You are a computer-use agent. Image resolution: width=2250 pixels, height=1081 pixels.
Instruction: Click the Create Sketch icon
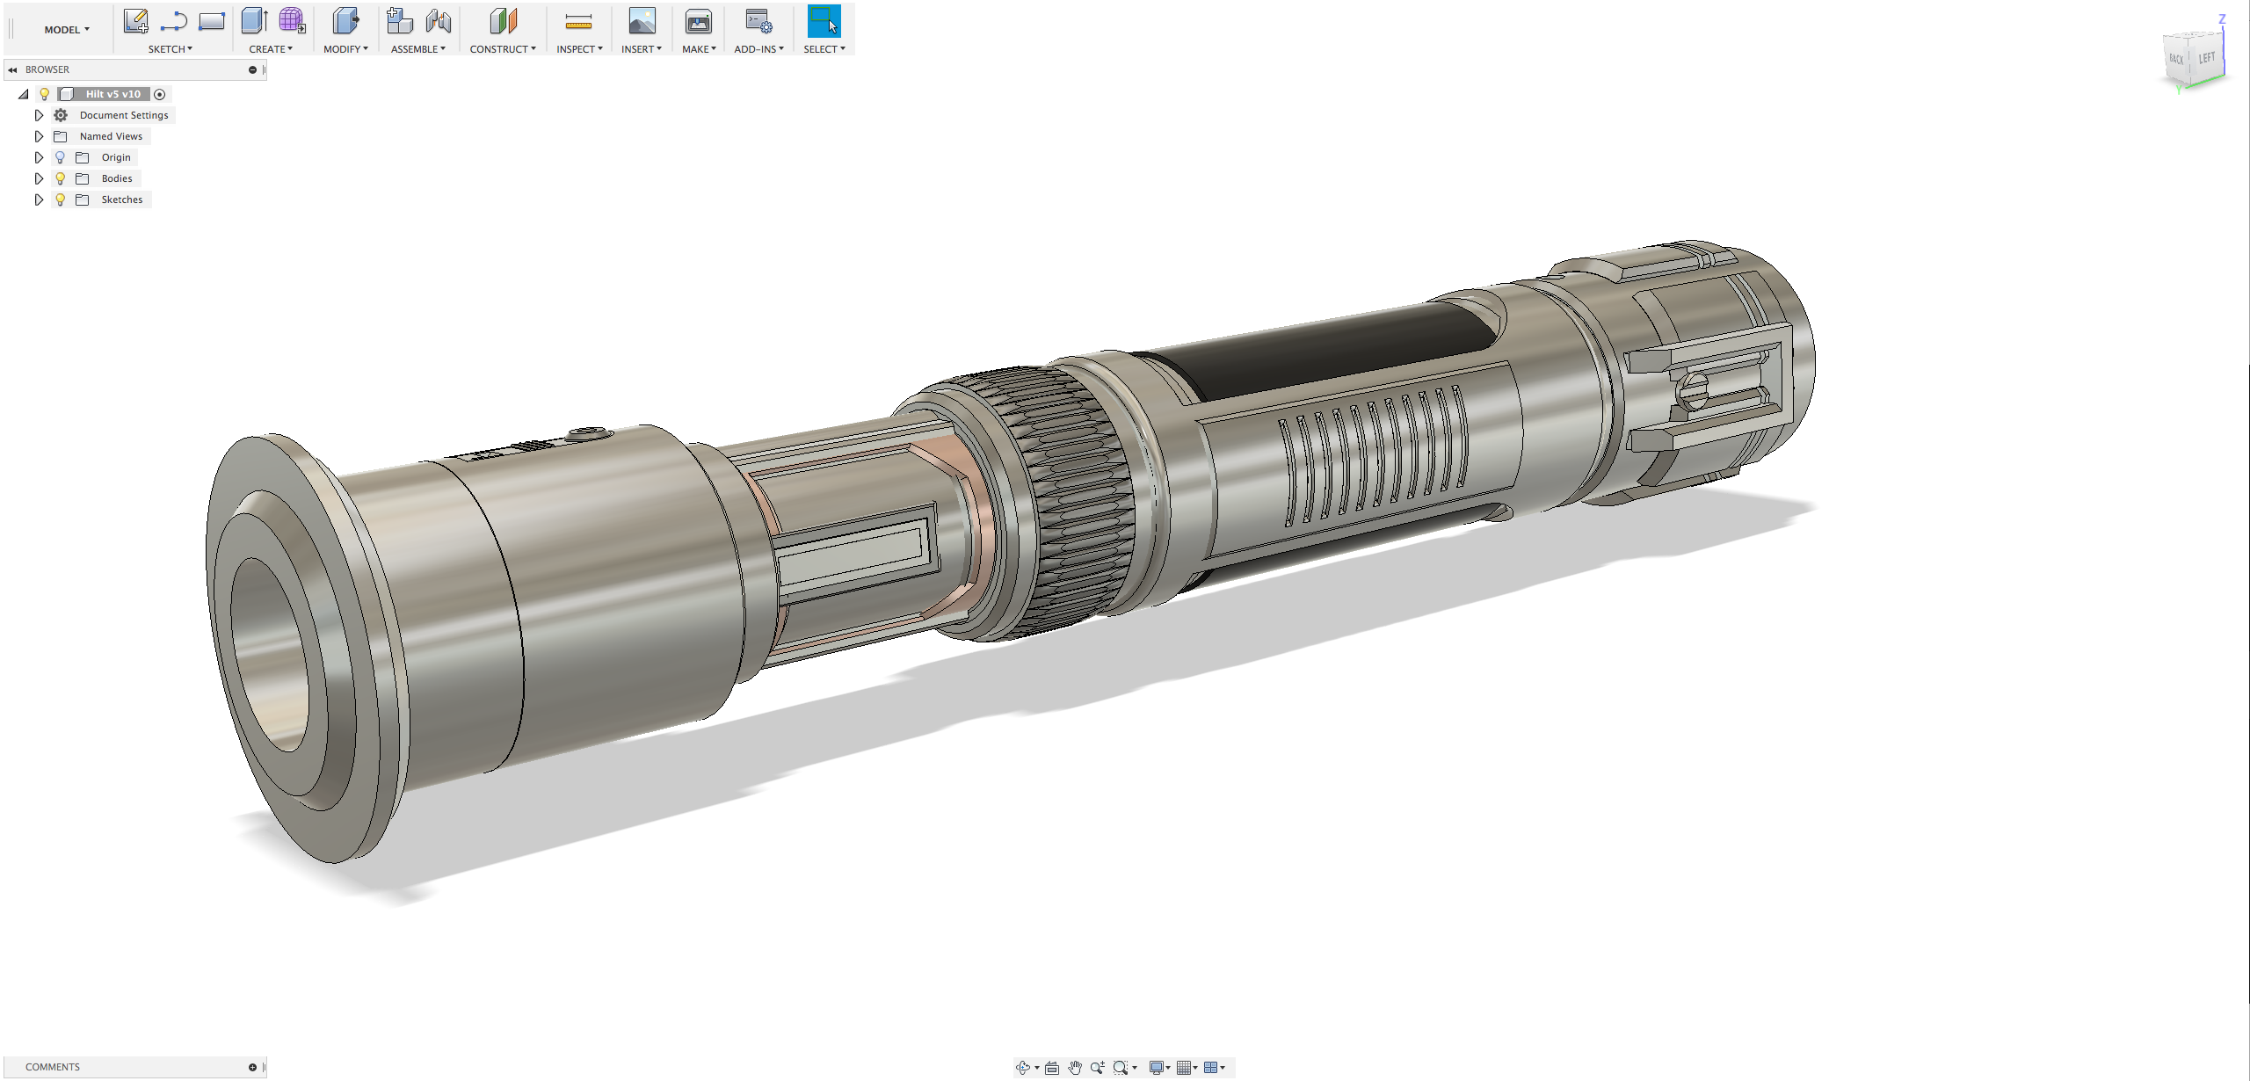click(x=135, y=21)
